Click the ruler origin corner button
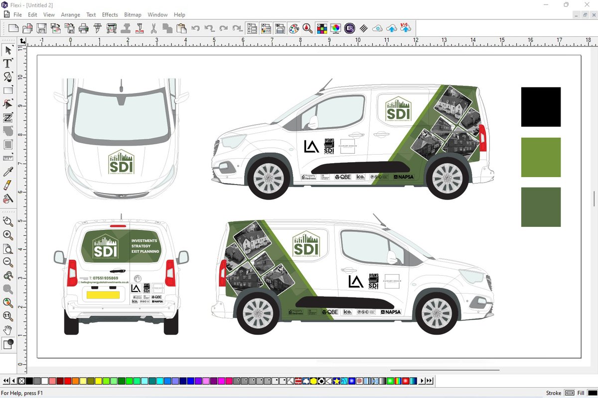 point(22,41)
